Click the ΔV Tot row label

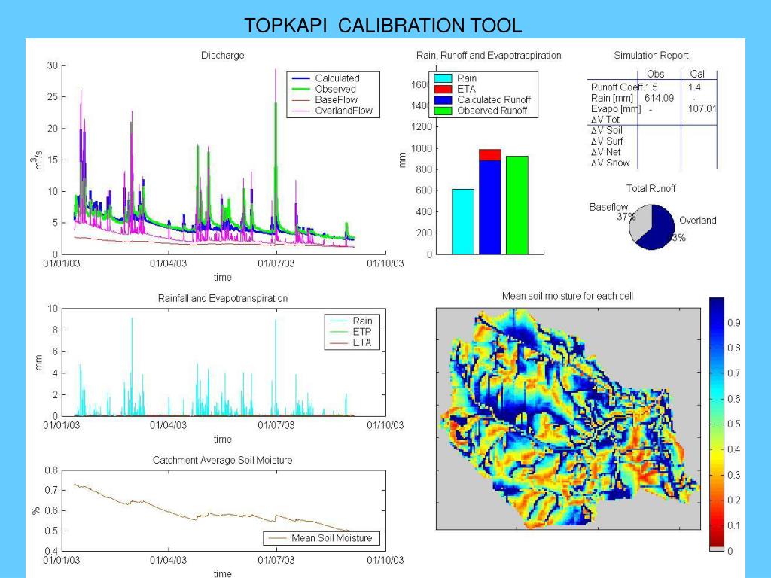tap(605, 120)
